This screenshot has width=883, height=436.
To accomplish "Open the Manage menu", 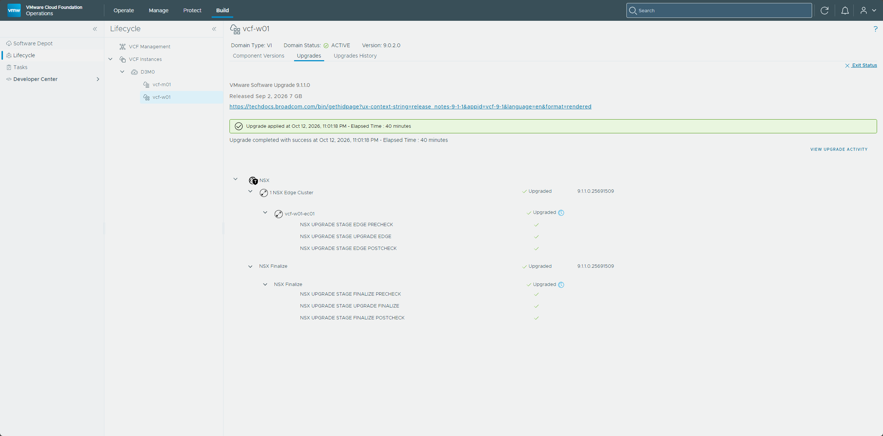I will [x=159, y=10].
